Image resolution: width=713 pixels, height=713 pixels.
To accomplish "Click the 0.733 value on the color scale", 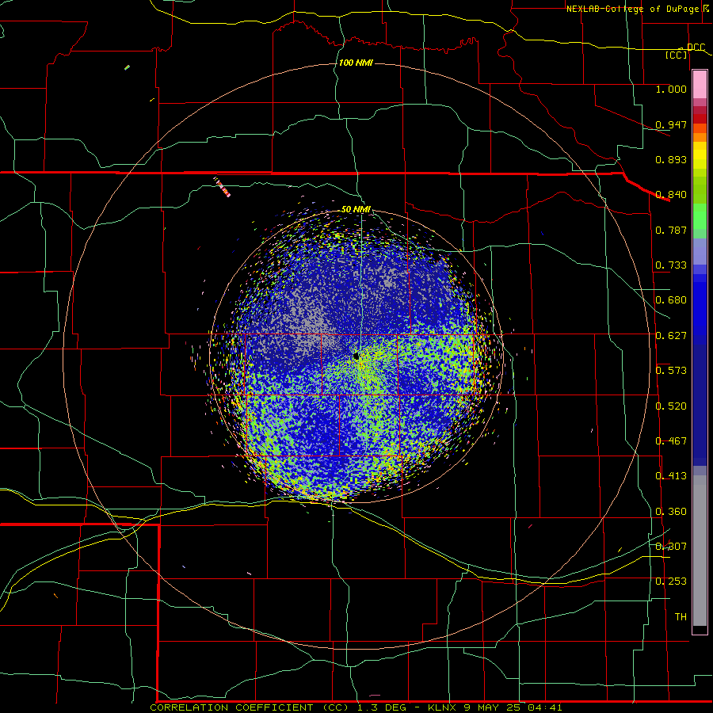I will (671, 265).
